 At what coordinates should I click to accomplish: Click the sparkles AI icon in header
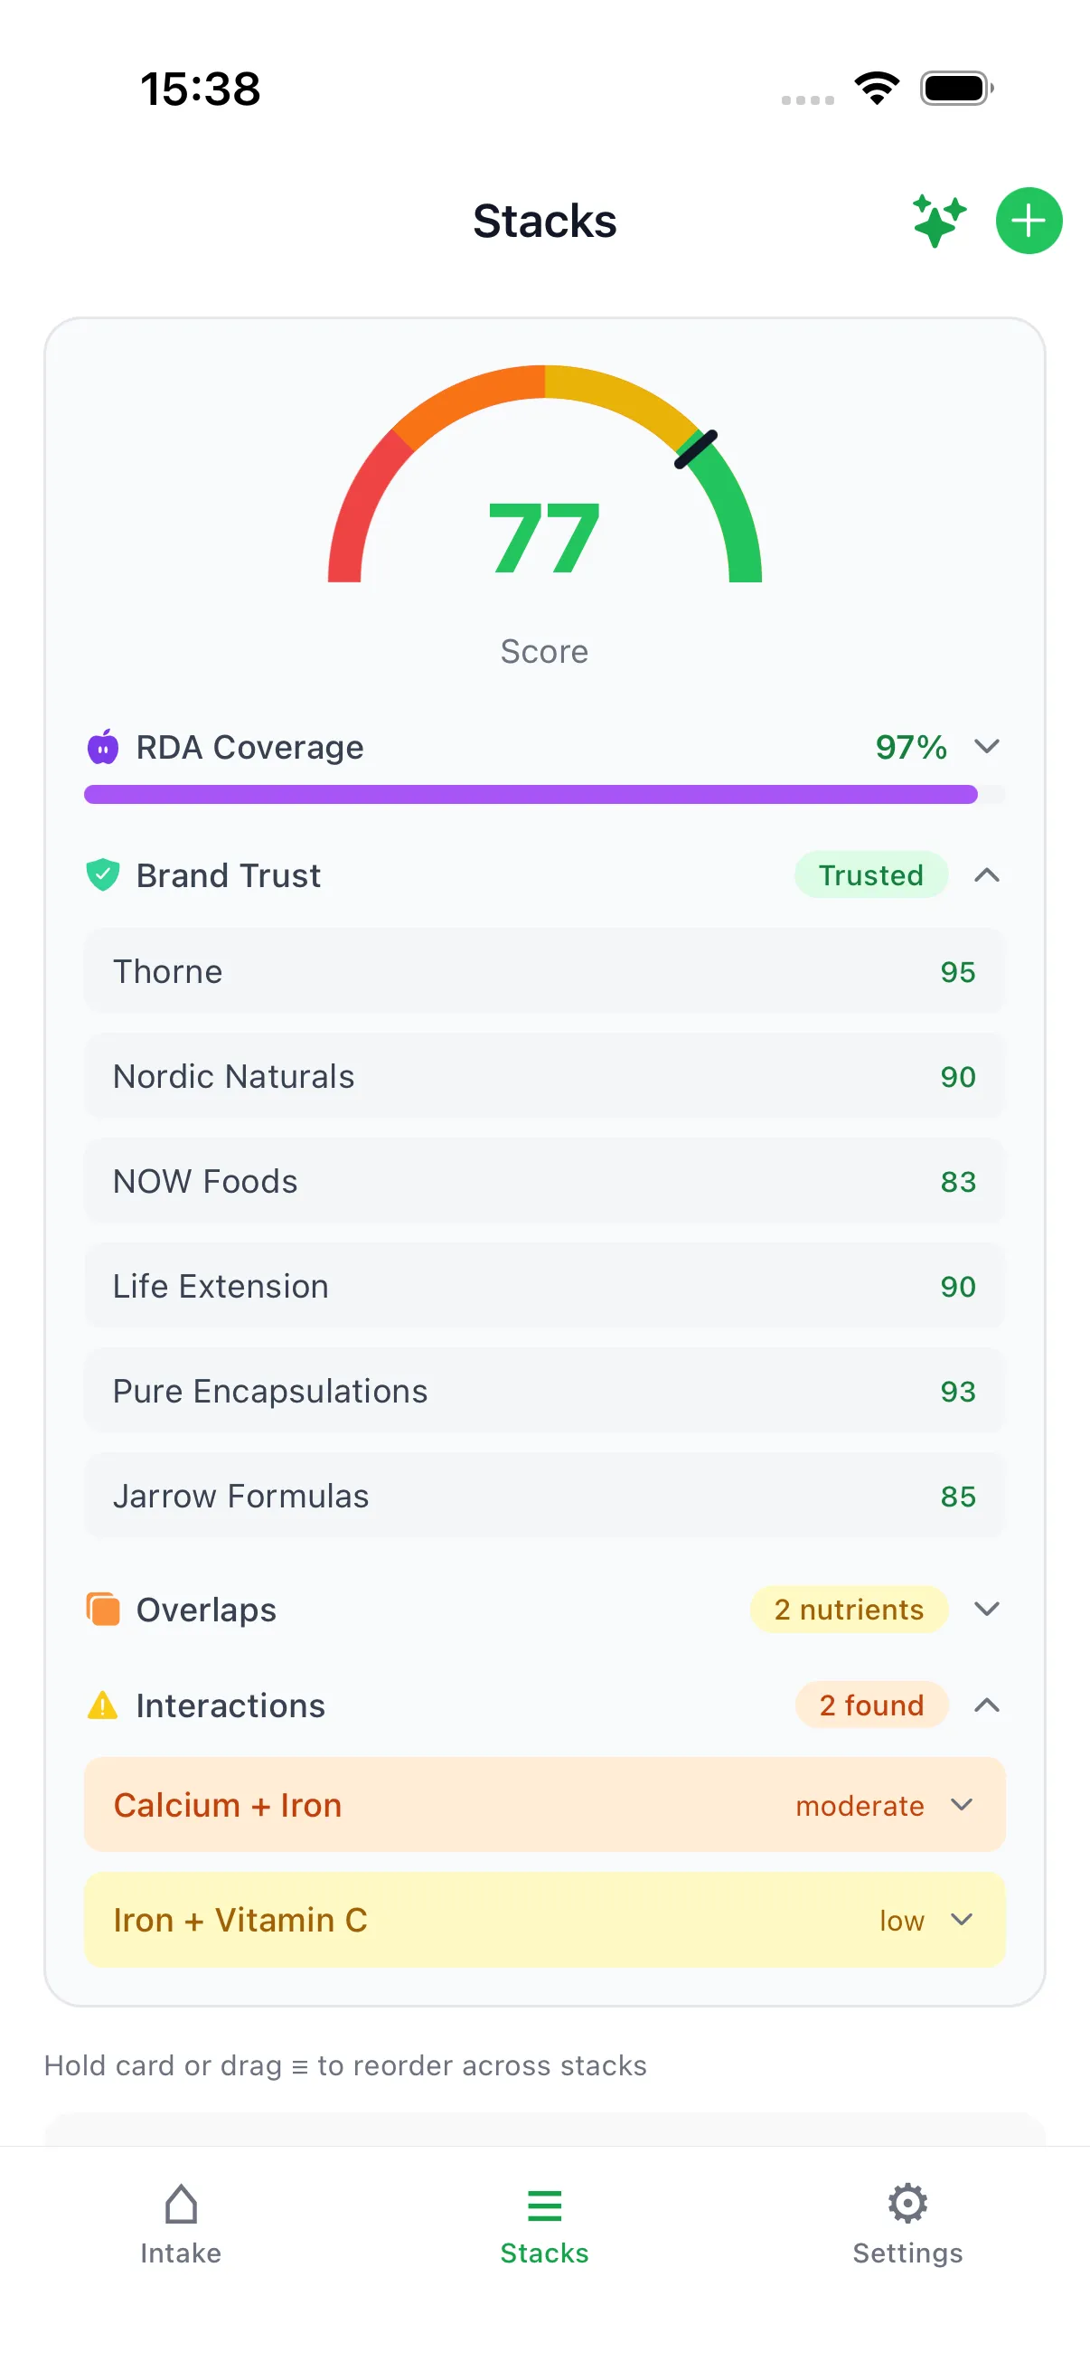point(936,220)
